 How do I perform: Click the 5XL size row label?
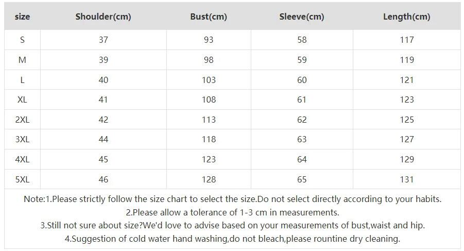pyautogui.click(x=22, y=179)
